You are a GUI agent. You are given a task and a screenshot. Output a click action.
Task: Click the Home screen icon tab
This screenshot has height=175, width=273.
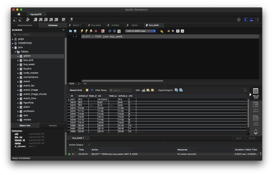[19, 14]
